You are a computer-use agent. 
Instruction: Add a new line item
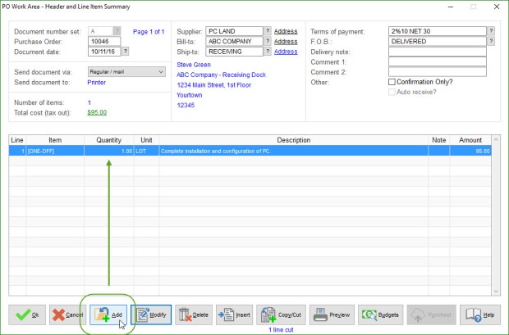coord(109,314)
